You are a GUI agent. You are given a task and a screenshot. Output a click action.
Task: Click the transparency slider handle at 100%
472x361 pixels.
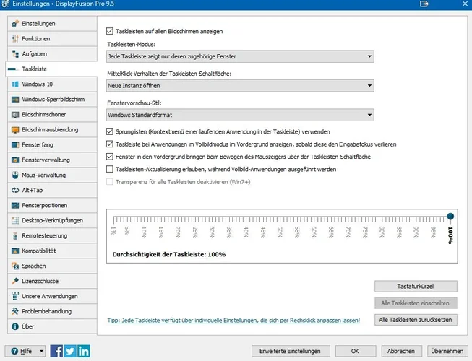pyautogui.click(x=450, y=217)
